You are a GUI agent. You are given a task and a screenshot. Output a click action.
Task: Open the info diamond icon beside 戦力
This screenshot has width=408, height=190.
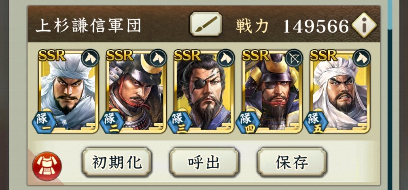pos(364,25)
